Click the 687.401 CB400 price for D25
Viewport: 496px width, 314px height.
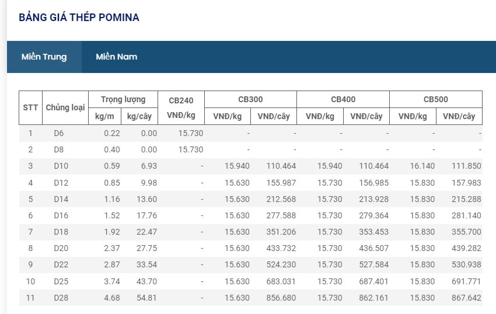pyautogui.click(x=374, y=281)
